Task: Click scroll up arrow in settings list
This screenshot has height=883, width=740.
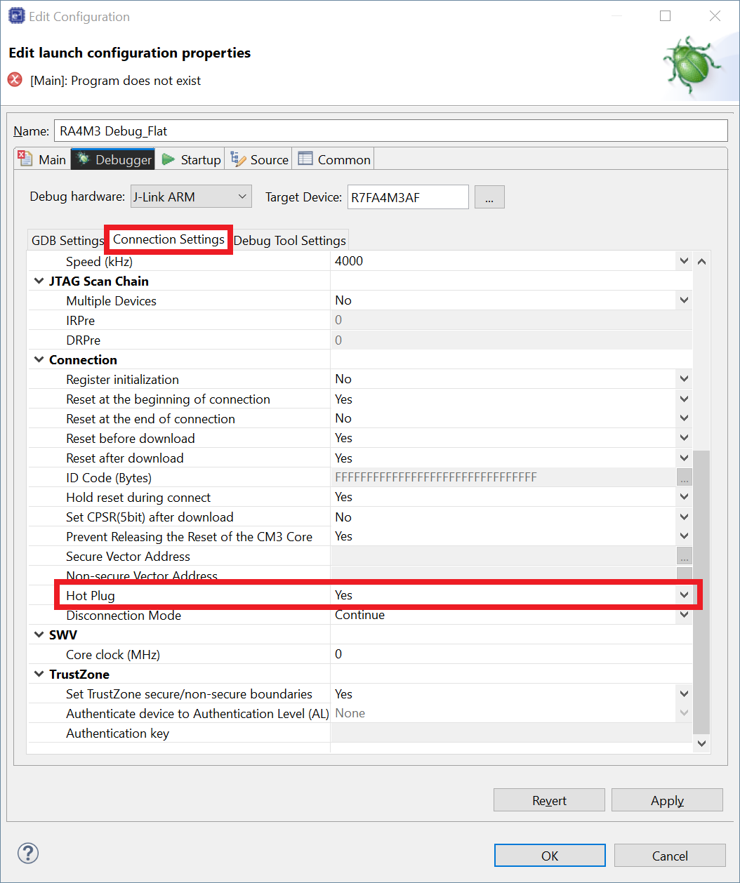Action: [x=701, y=262]
